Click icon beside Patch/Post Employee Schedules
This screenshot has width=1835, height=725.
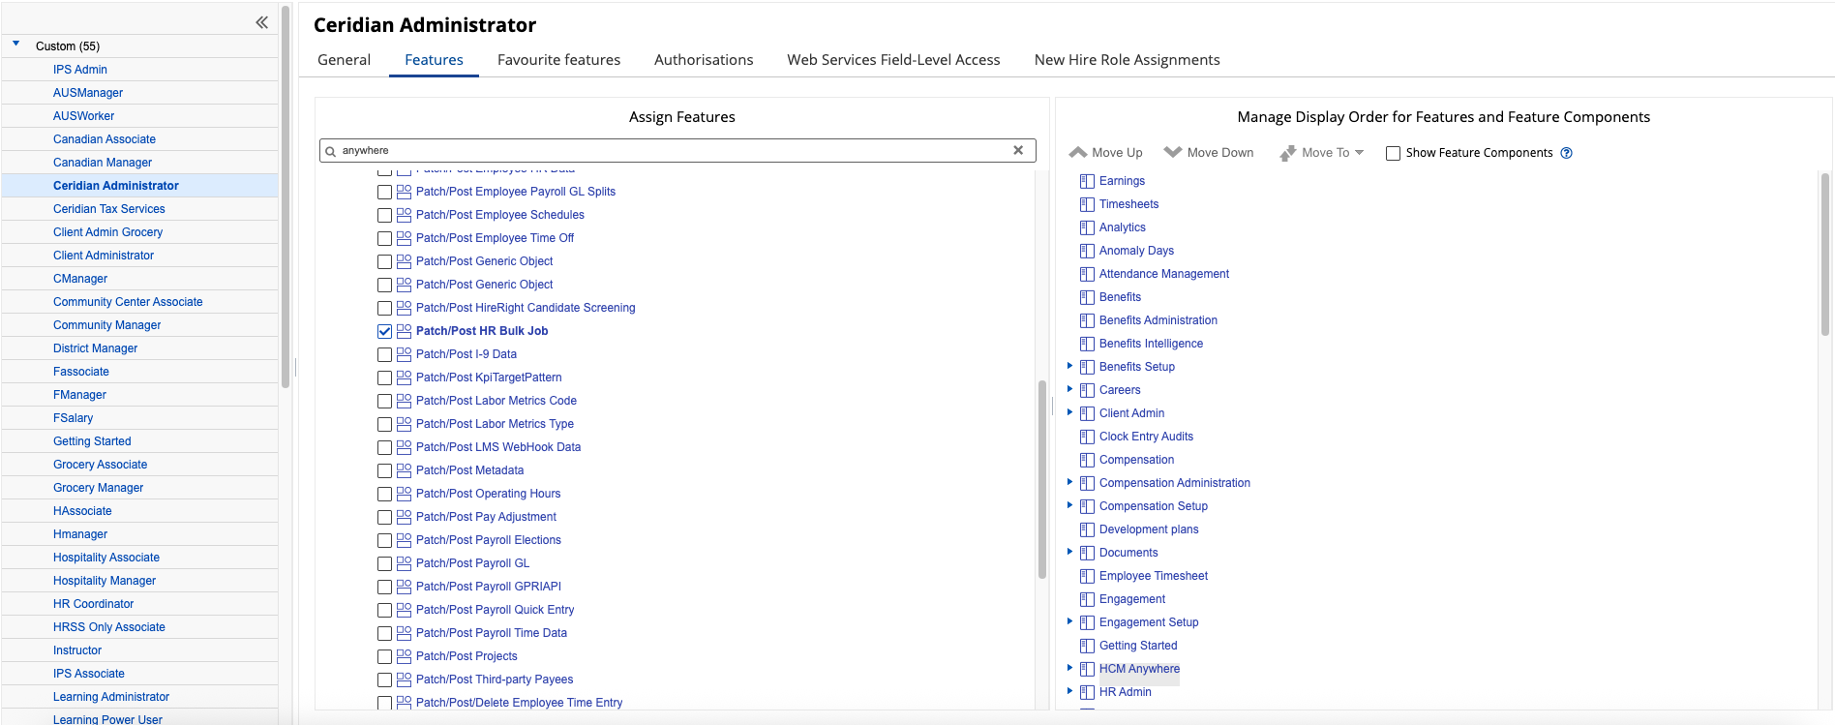coord(405,215)
